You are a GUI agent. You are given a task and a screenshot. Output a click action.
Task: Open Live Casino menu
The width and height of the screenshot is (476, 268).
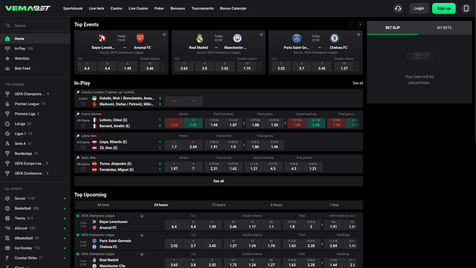(138, 9)
